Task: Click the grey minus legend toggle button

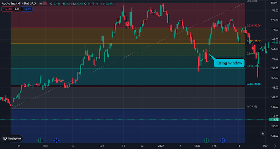Action: click(x=41, y=3)
